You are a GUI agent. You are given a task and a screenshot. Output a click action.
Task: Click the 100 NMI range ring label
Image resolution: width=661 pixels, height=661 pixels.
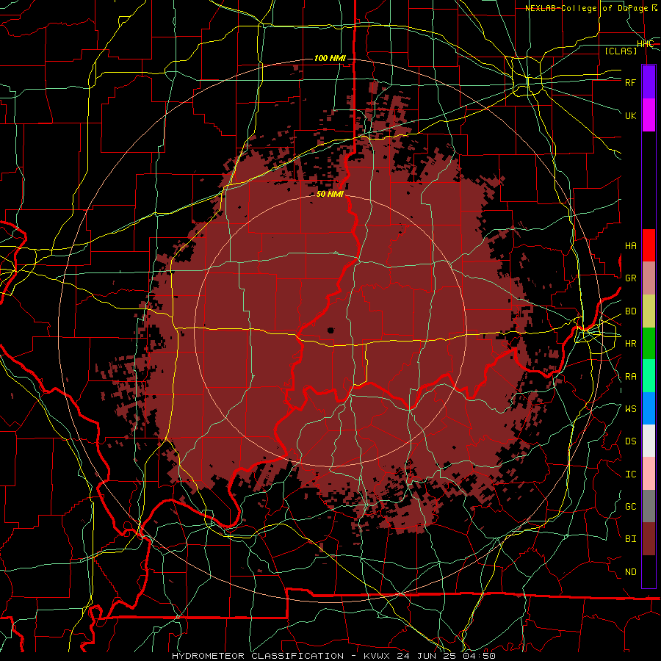pyautogui.click(x=330, y=58)
